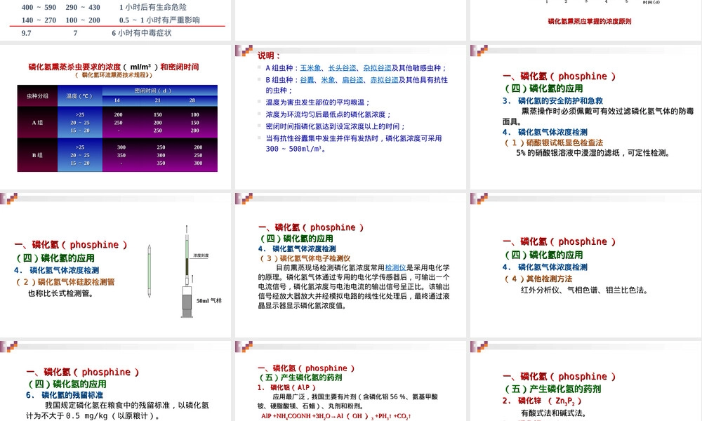Click the subtitle 磷化氢环流熏蒸技术规程
This screenshot has width=702, height=421.
[114, 75]
